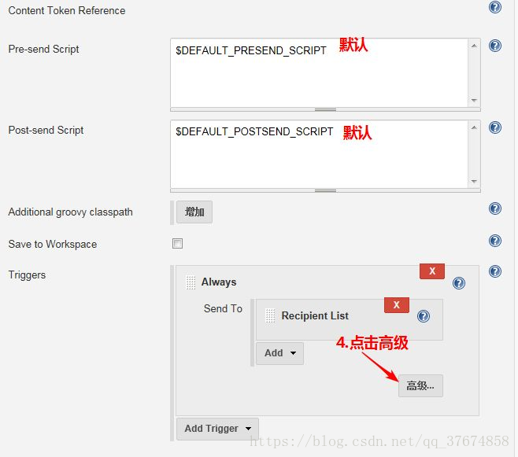Click Pre-send Script scrollbar down arrow
The height and width of the screenshot is (457, 518).
click(474, 101)
